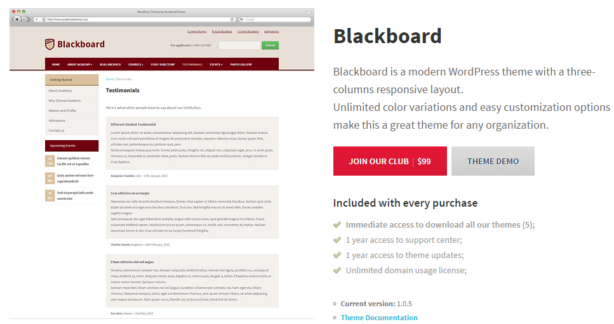Image resolution: width=614 pixels, height=324 pixels.
Task: Click the browser reload icon in address bar
Action: click(x=232, y=19)
